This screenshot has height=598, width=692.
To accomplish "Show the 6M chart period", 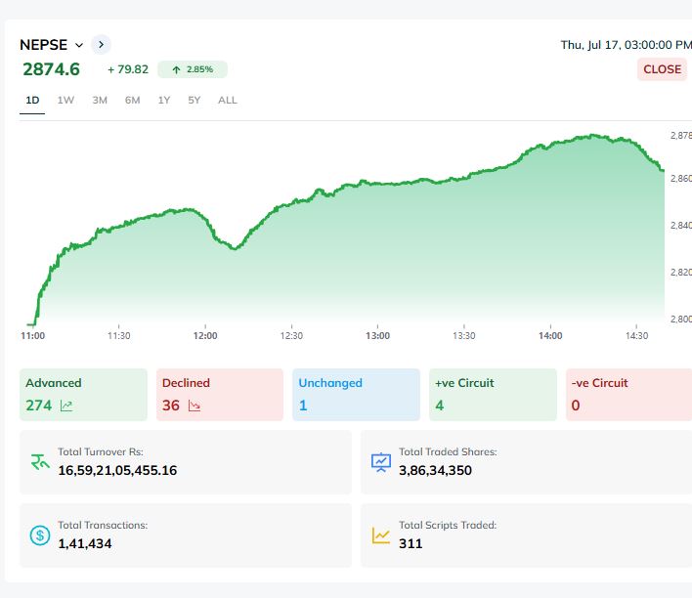I will click(x=132, y=100).
